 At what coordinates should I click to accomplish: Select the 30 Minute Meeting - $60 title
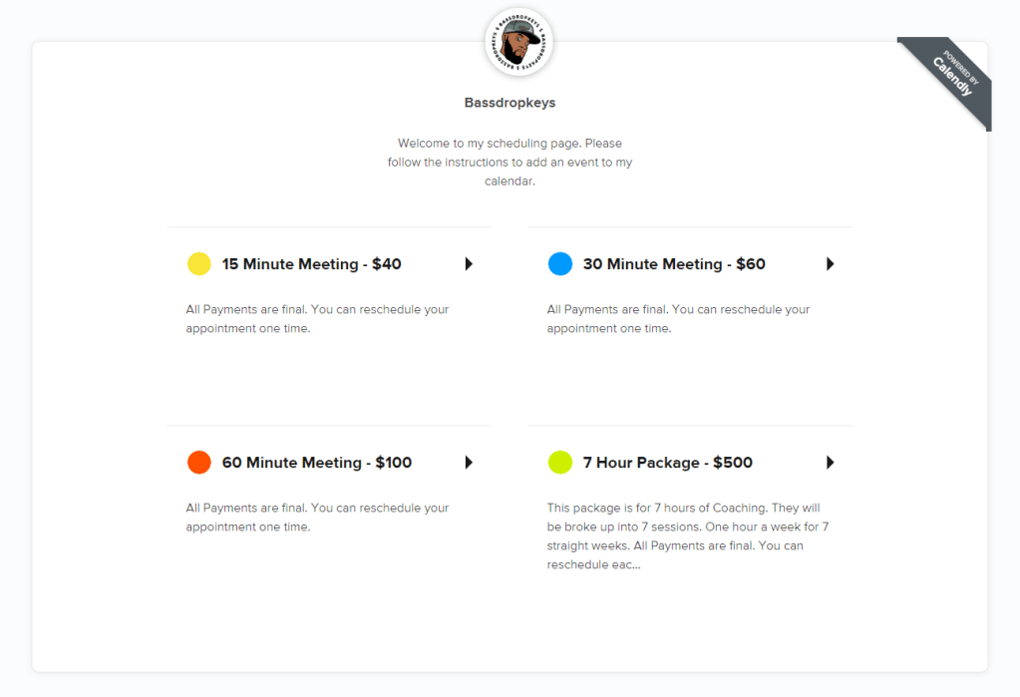coord(674,264)
